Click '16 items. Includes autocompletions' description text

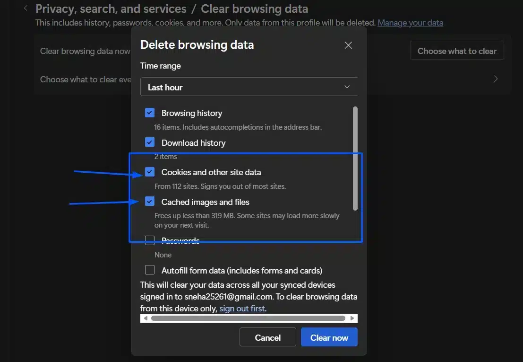click(x=238, y=127)
